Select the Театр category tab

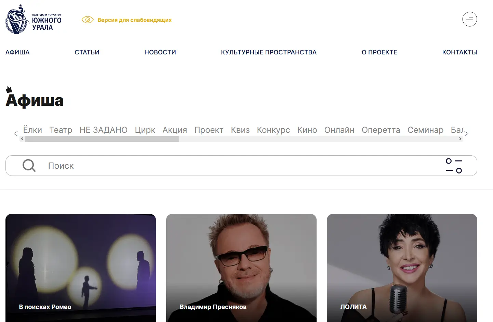61,130
